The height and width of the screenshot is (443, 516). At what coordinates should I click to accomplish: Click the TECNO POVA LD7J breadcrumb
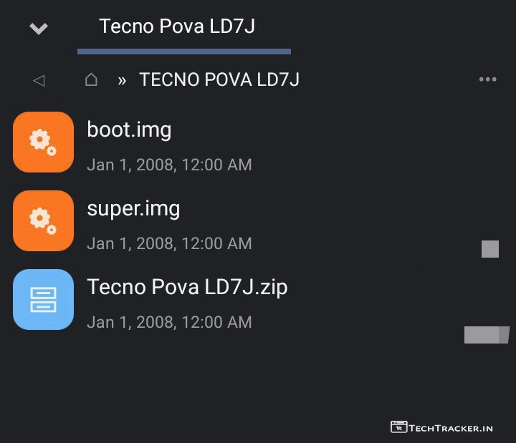pyautogui.click(x=219, y=80)
